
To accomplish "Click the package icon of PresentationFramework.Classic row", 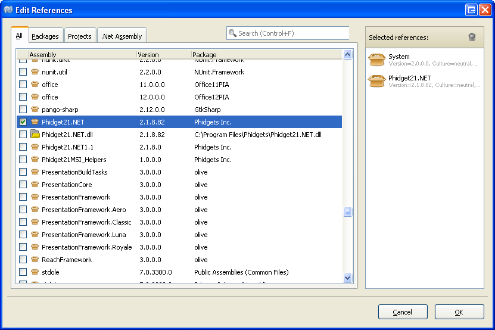I will pos(35,222).
